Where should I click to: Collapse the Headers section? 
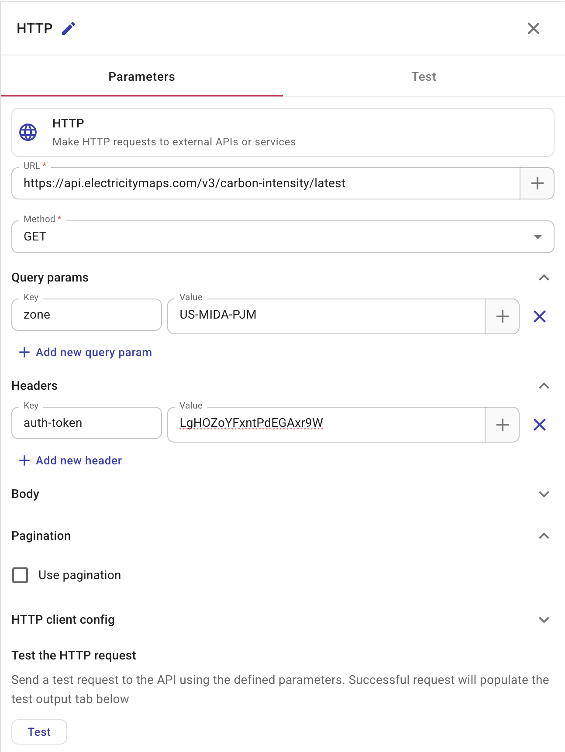click(543, 385)
